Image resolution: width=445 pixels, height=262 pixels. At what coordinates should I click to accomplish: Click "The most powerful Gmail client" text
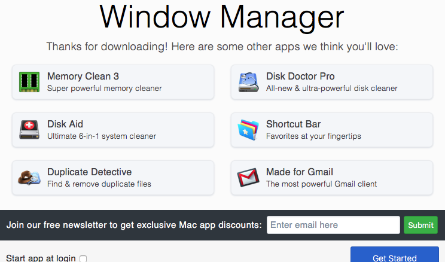(321, 184)
